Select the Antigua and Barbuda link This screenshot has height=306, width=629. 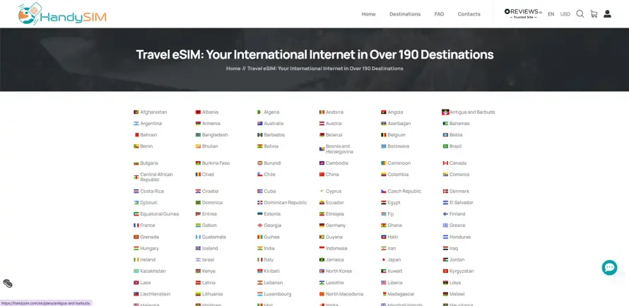pyautogui.click(x=472, y=112)
